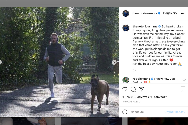Screen dimensions: 188x125
Task: View the 1 875 089 likes list
Action: (x=144, y=97)
